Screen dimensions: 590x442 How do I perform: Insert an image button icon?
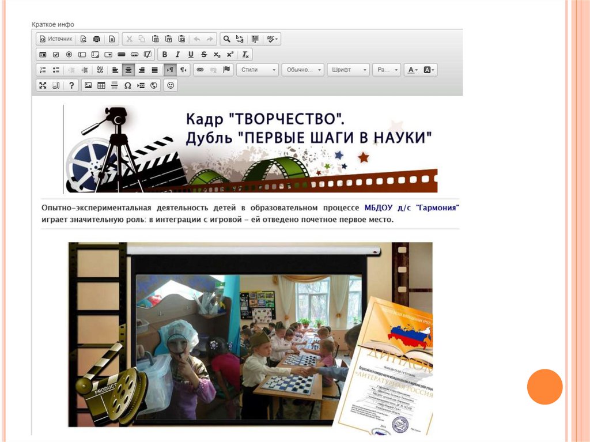(x=134, y=55)
